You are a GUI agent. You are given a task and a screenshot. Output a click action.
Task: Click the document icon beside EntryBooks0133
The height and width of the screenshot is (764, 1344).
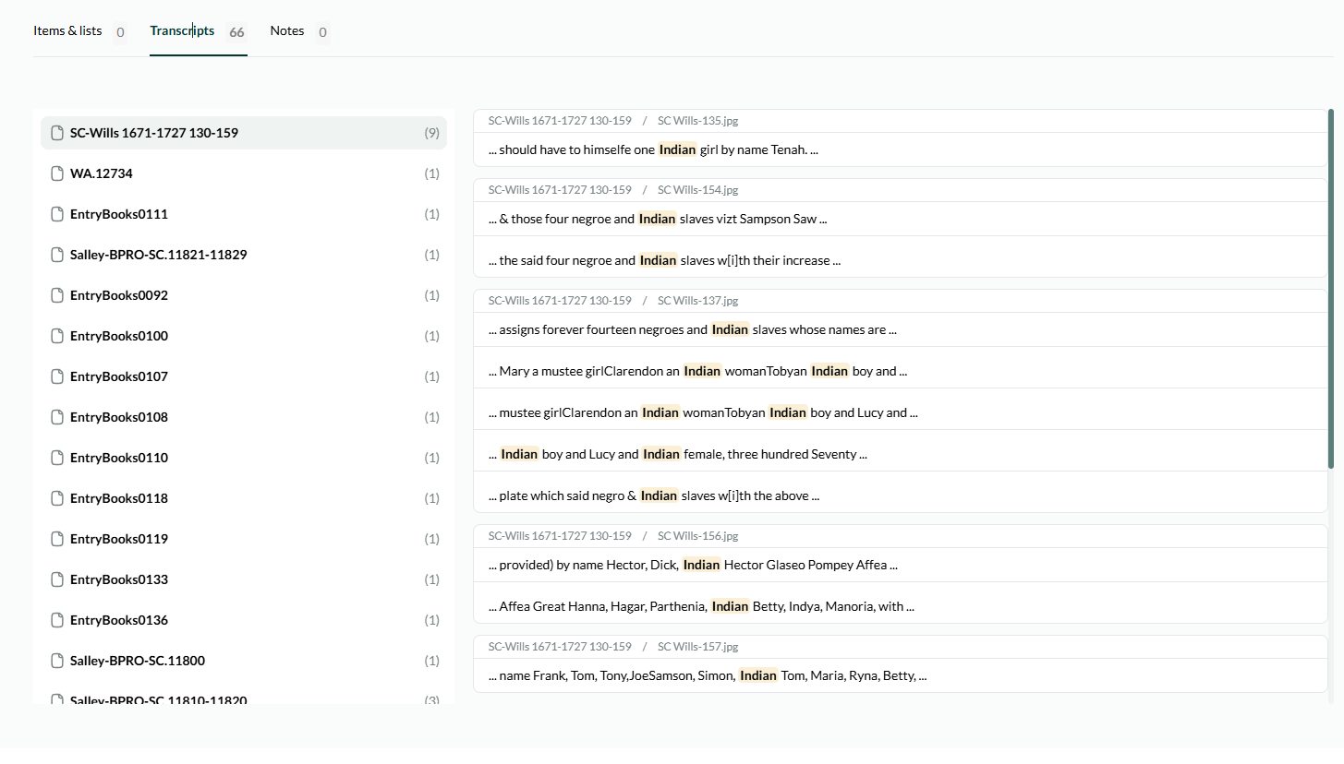57,579
